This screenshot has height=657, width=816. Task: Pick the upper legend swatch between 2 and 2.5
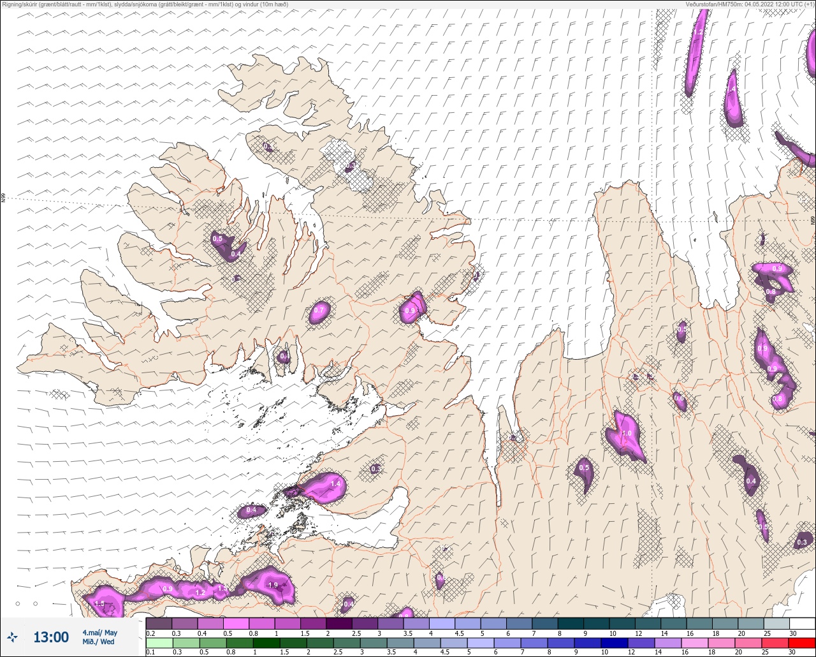339,623
